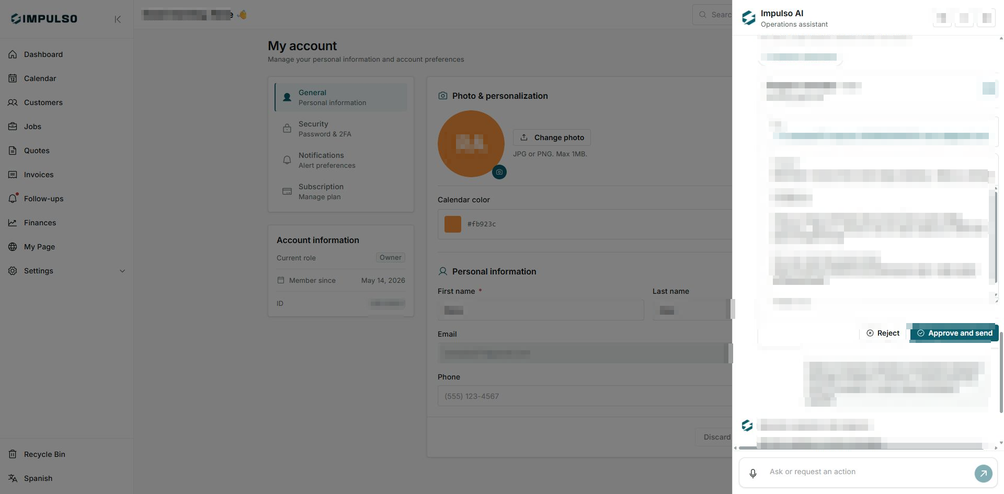
Task: Click the Change photo button
Action: pyautogui.click(x=552, y=137)
